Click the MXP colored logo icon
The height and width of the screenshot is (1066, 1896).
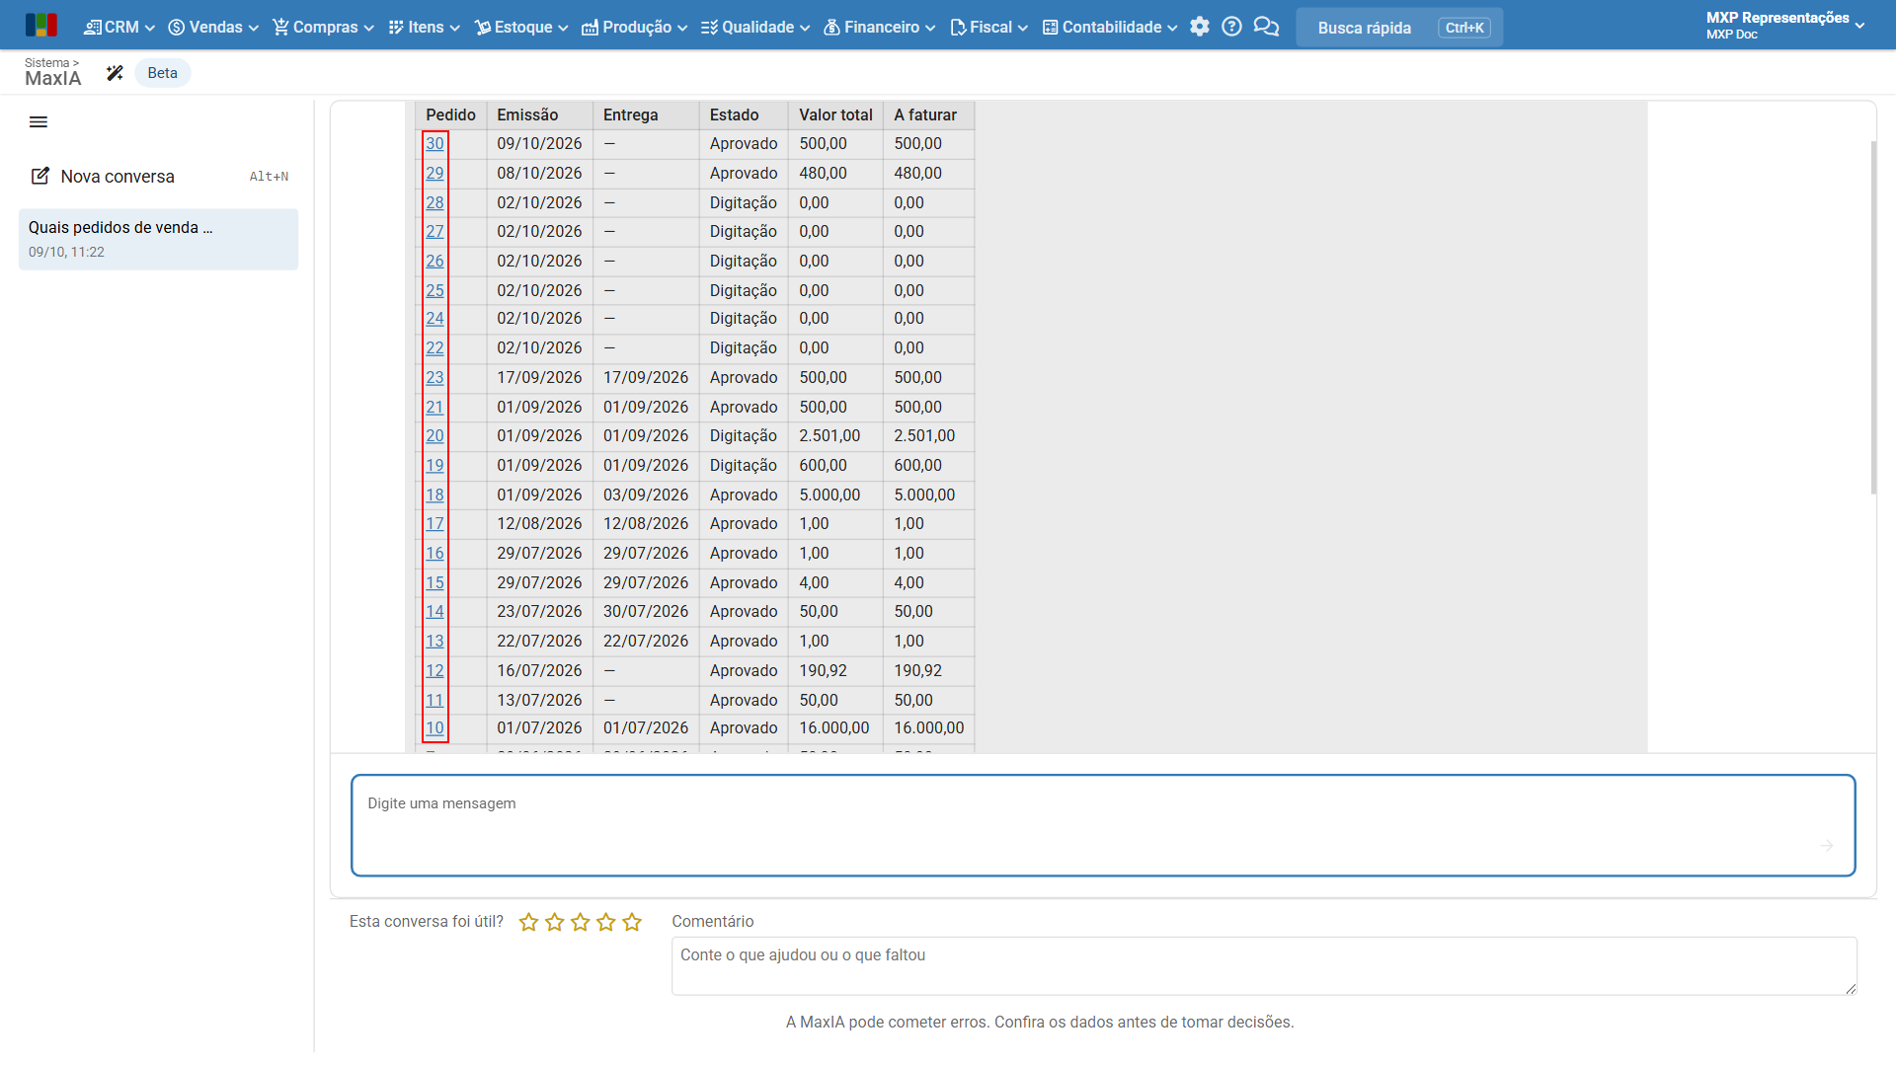(40, 26)
